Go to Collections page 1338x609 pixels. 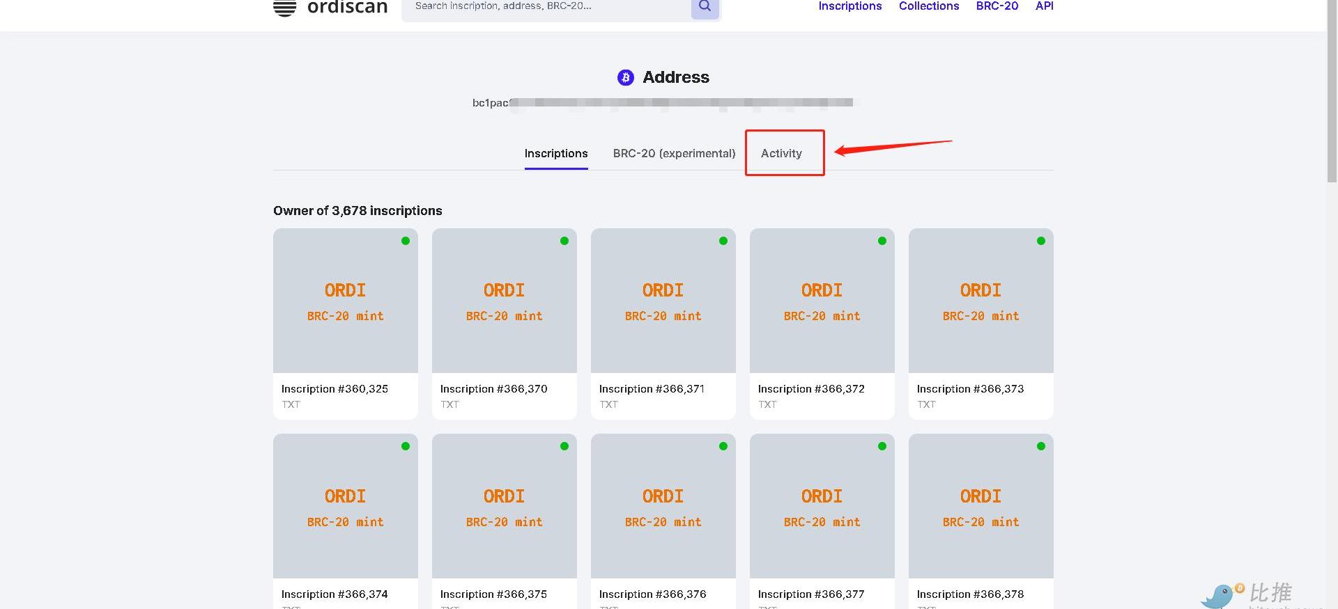[928, 6]
